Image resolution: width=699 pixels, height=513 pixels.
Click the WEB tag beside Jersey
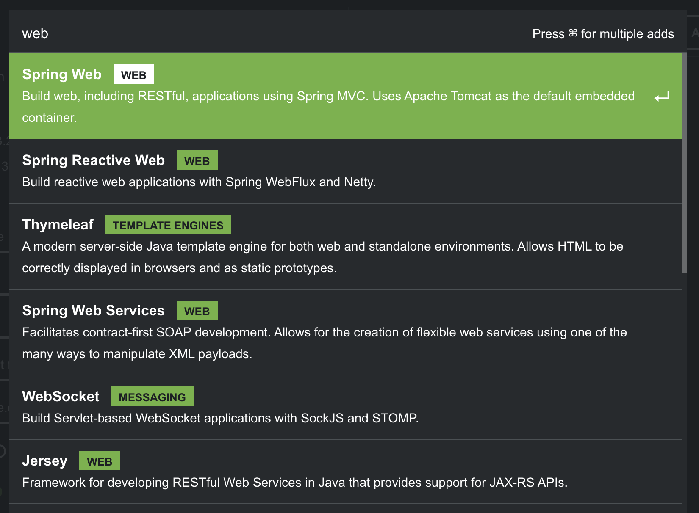click(x=100, y=461)
